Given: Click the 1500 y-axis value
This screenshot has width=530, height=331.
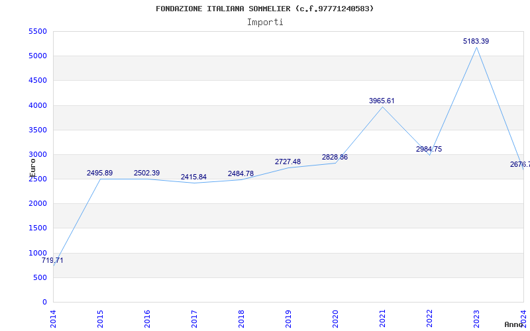Looking at the screenshot, I should pos(38,228).
